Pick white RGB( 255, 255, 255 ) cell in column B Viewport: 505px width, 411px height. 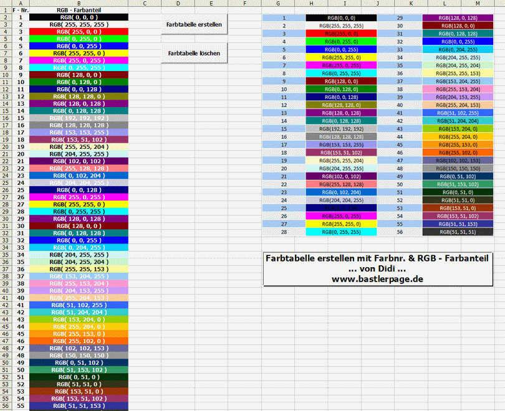point(79,24)
